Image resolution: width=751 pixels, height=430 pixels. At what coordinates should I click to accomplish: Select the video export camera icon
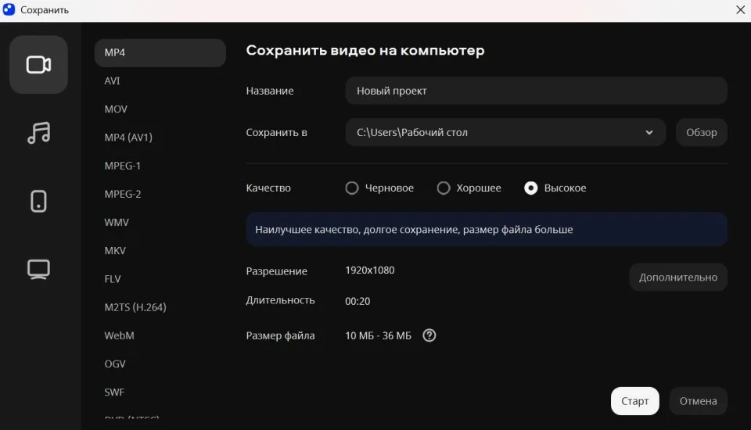[38, 65]
